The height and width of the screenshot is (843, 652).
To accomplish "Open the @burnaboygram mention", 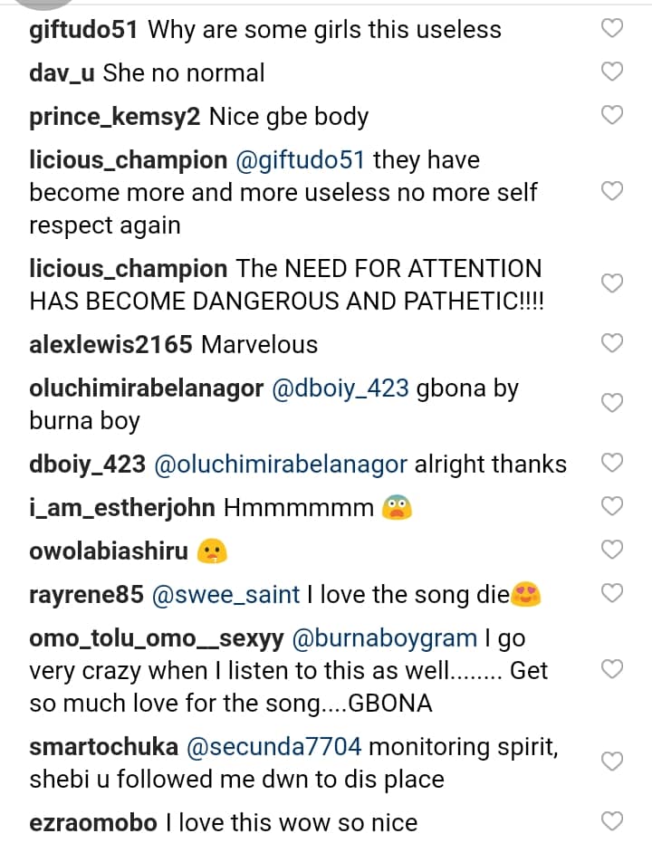I will pos(383,637).
